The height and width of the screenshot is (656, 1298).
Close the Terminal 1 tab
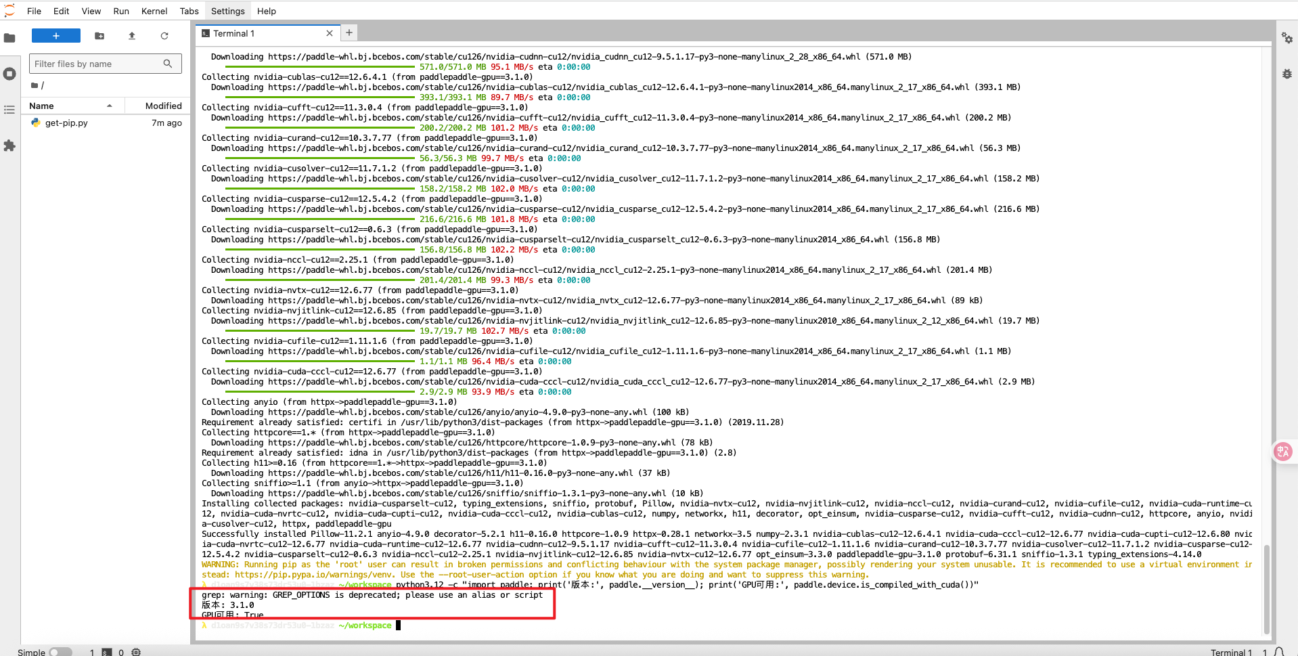pos(330,33)
